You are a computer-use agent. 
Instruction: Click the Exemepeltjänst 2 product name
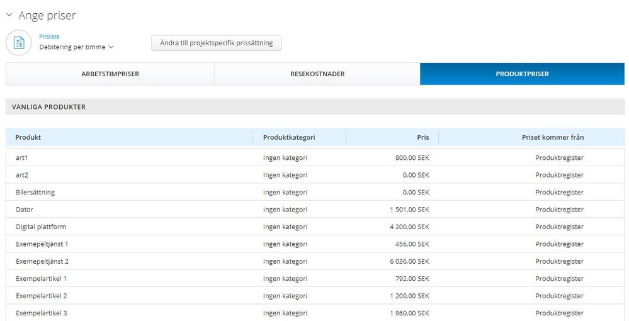coord(42,261)
